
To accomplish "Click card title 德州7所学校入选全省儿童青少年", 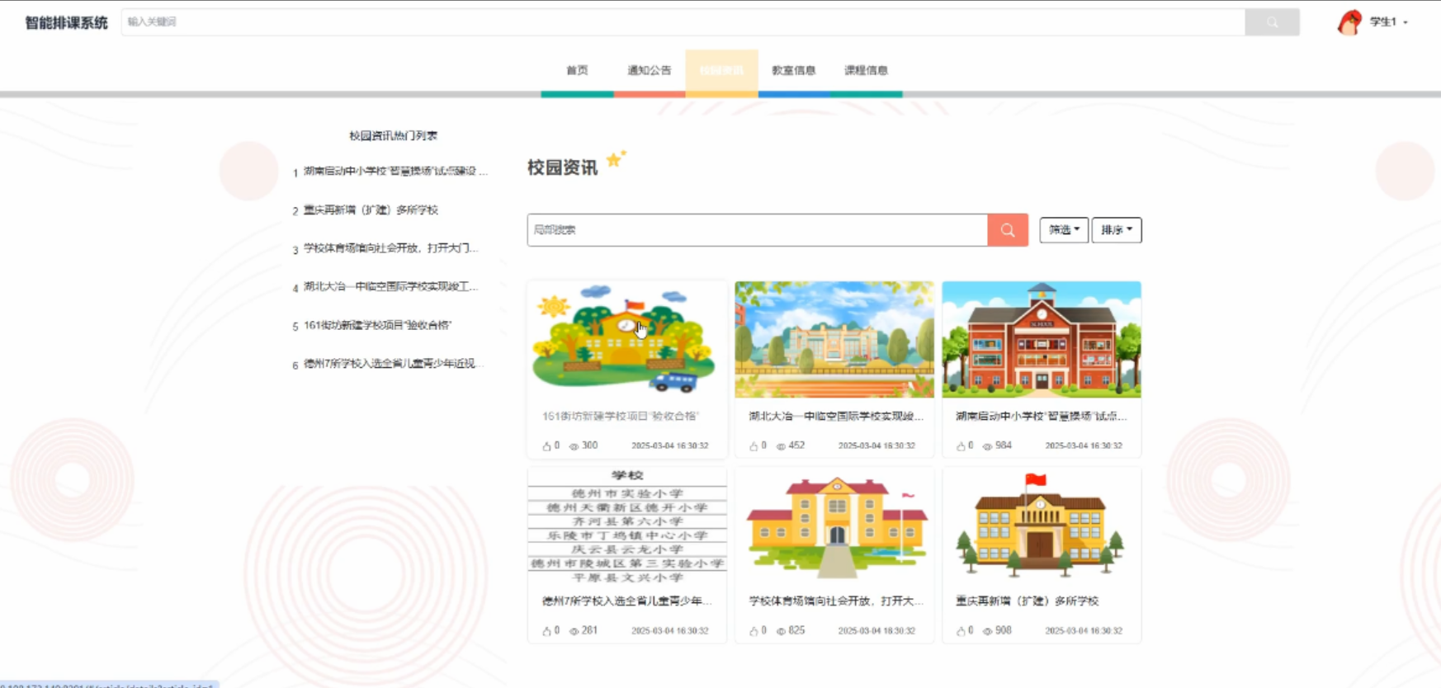I will point(626,601).
